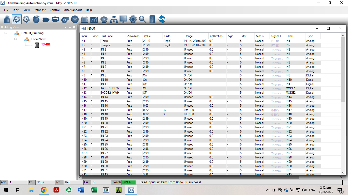Open the calendar schedule toolbar icon
Image resolution: width=348 pixels, height=195 pixels.
pyautogui.click(x=84, y=19)
